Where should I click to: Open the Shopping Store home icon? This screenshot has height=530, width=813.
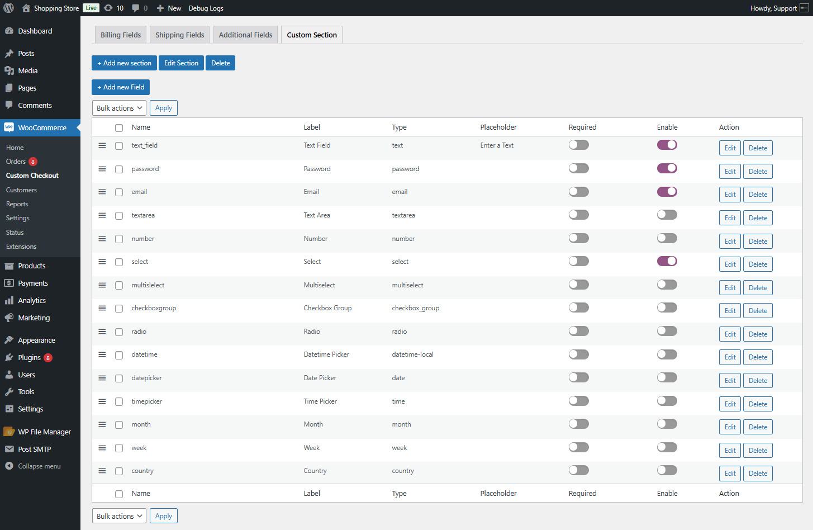coord(26,8)
